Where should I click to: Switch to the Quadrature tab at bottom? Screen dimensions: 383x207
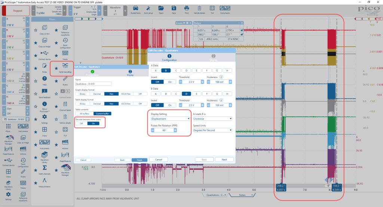pyautogui.click(x=215, y=195)
